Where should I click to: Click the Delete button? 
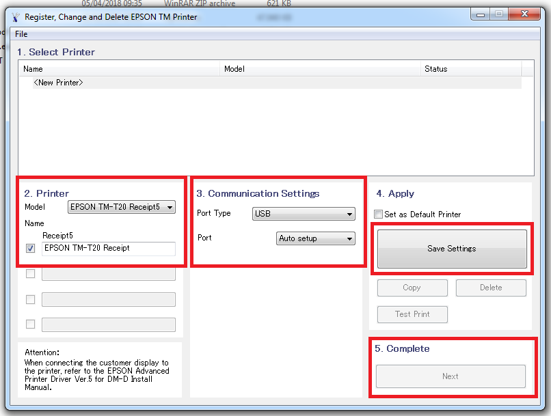tap(491, 288)
